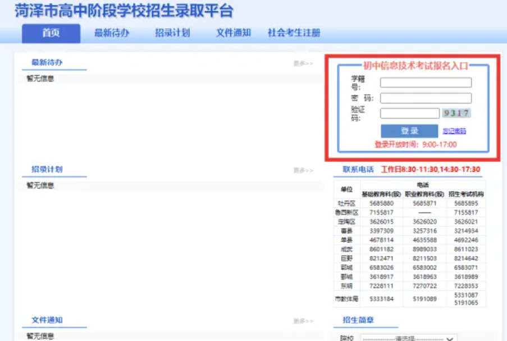Expand the 院校 请选择 dropdown
The image size is (507, 341).
[x=409, y=339]
